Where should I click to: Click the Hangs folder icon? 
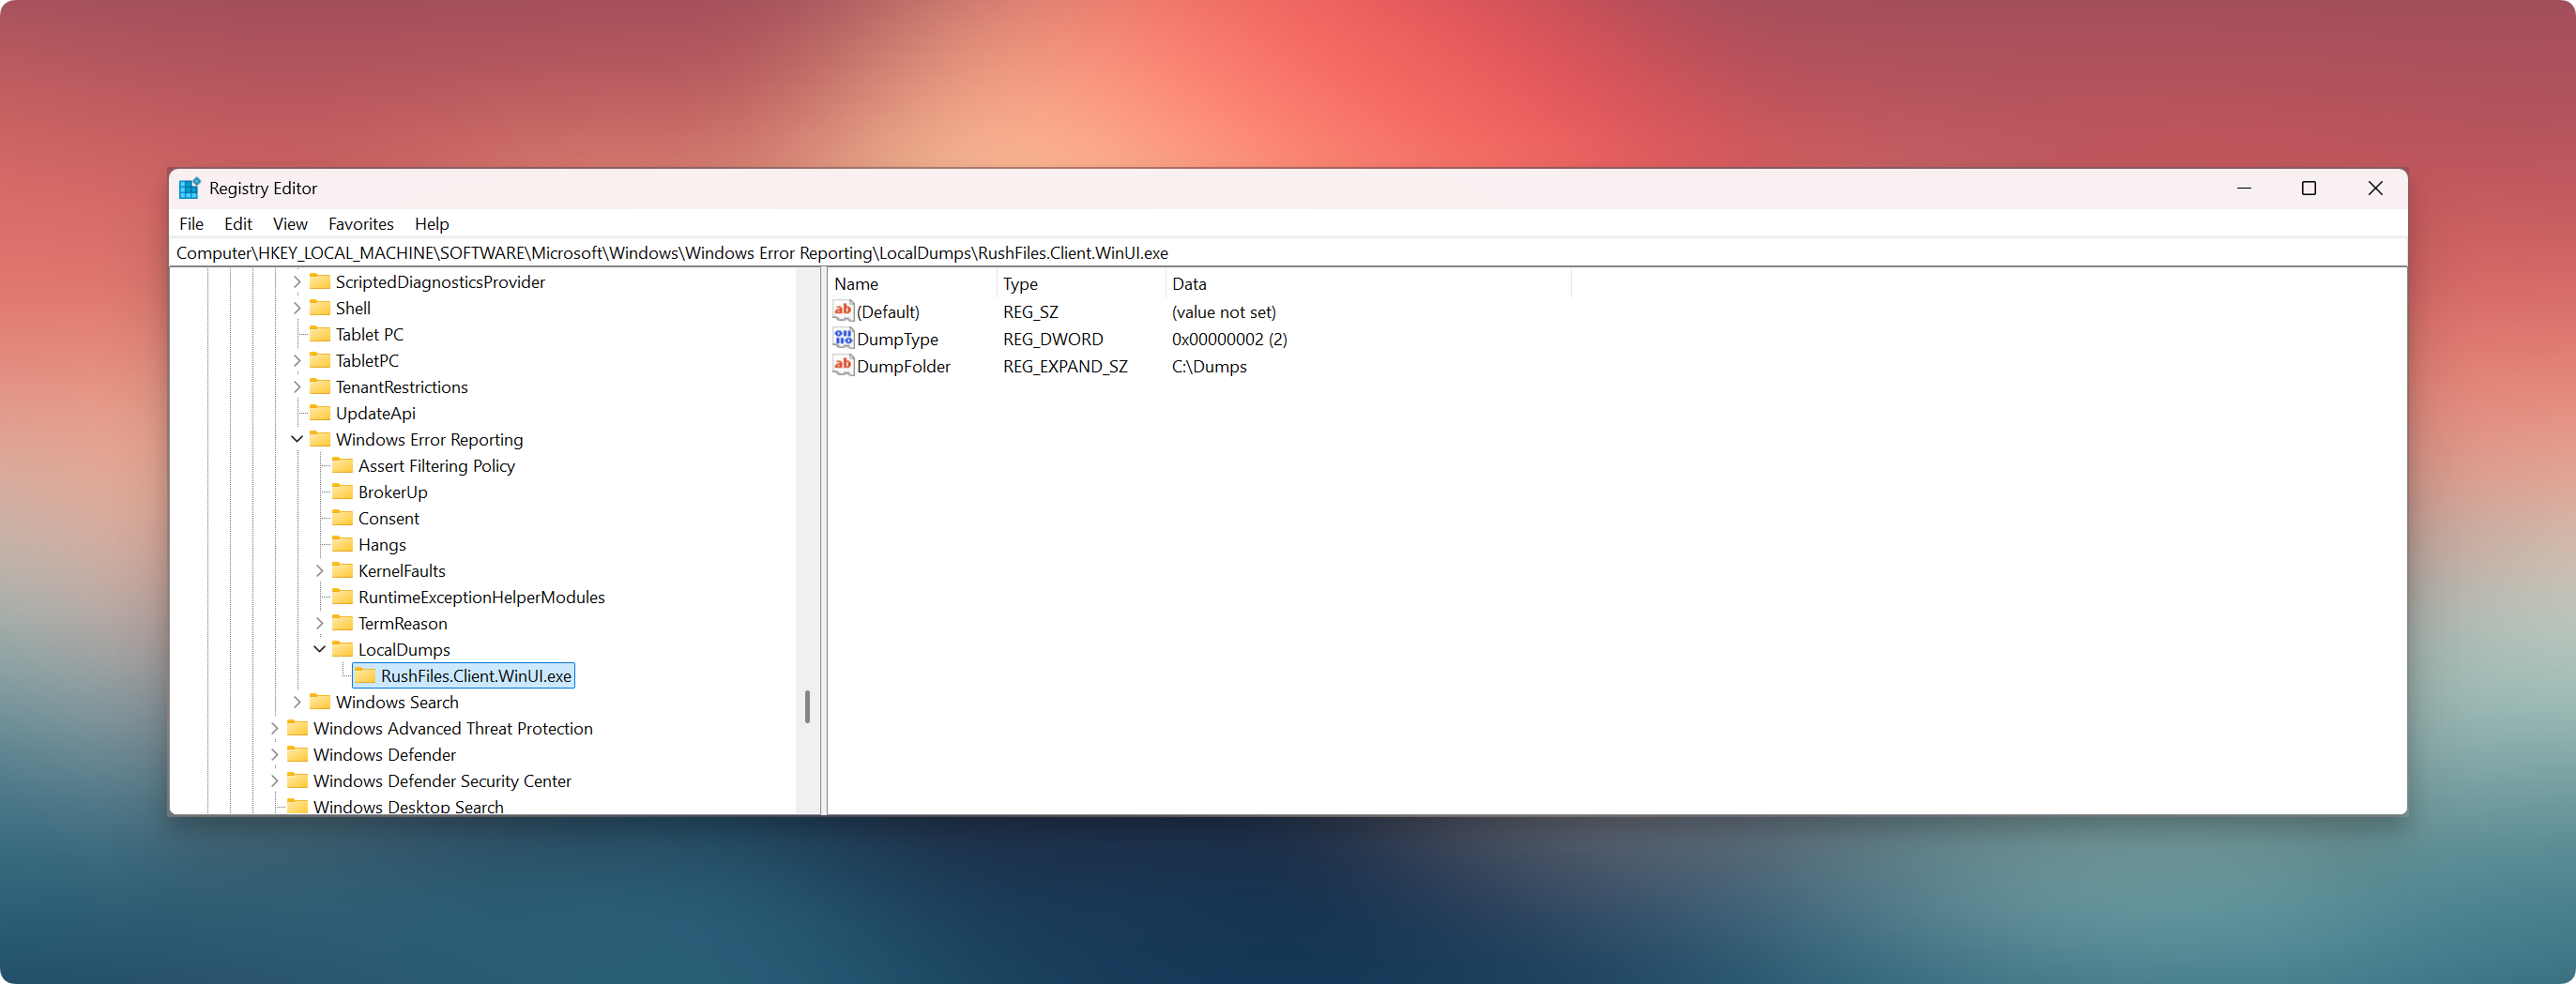point(342,543)
